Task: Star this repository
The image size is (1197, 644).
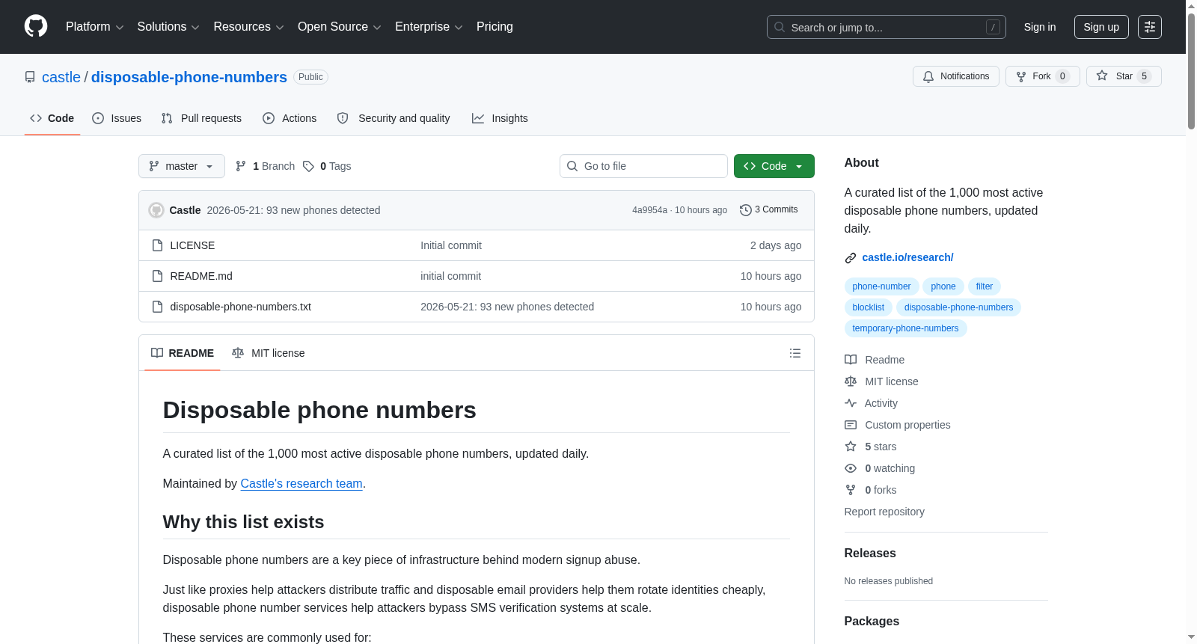Action: pos(1123,76)
